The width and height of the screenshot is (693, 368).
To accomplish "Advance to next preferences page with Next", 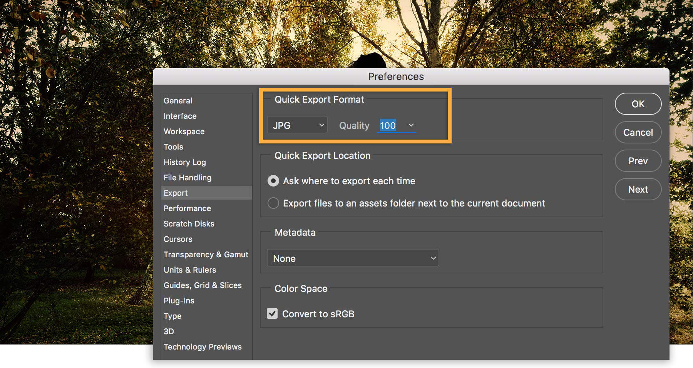I will pos(638,189).
